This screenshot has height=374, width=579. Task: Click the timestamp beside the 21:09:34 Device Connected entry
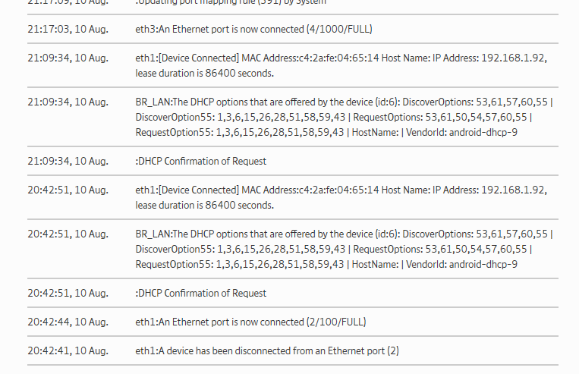68,58
